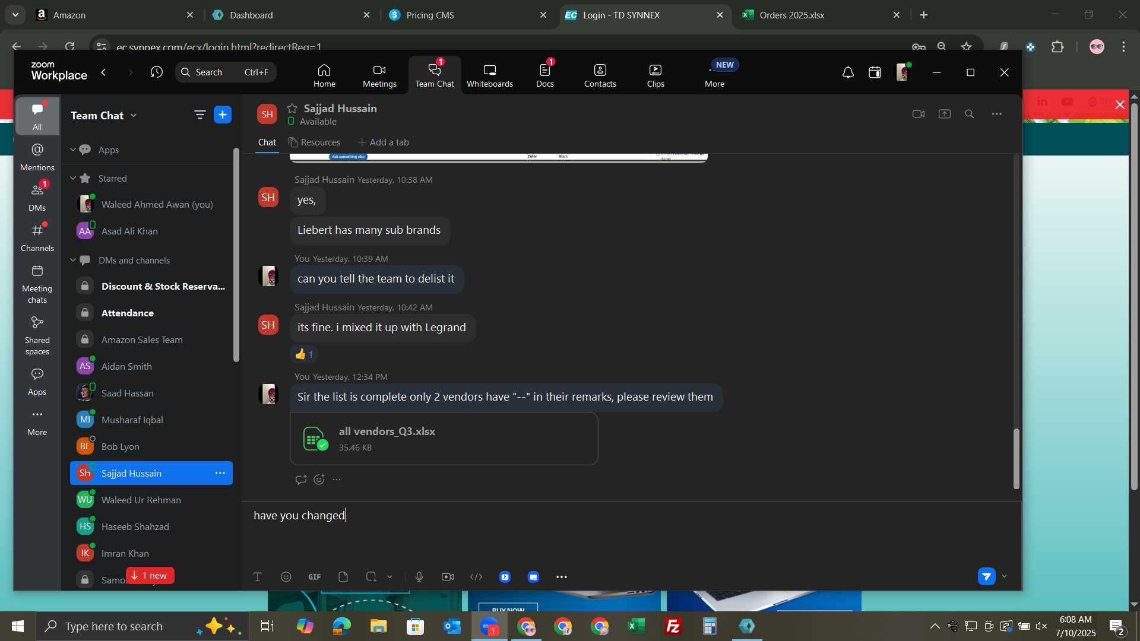Viewport: 1140px width, 641px height.
Task: Open all vendors_Q3.xlsx attachment
Action: (x=444, y=439)
